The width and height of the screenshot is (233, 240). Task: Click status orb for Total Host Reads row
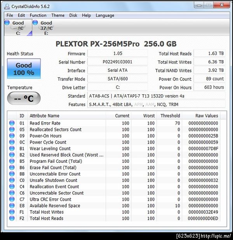pos(12,218)
